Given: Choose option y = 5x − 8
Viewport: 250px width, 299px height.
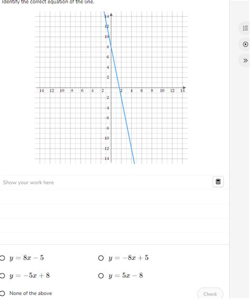Looking at the screenshot, I should 101,276.
